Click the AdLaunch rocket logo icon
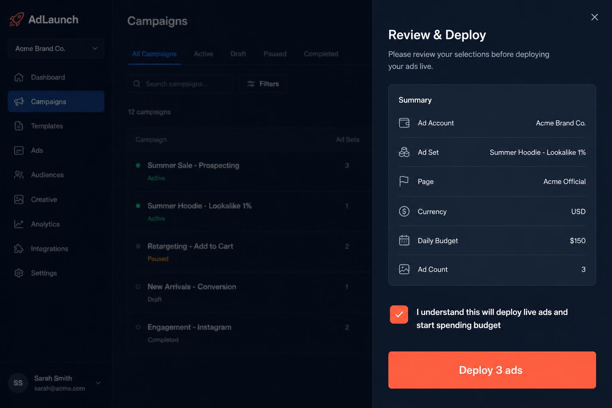 click(17, 19)
